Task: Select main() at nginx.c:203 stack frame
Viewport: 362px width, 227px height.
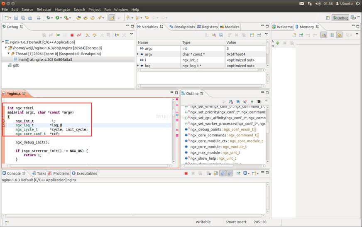Action: tap(45, 59)
